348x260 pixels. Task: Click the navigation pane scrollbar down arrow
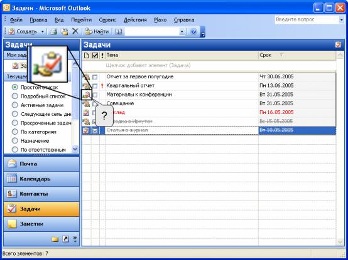coord(75,149)
